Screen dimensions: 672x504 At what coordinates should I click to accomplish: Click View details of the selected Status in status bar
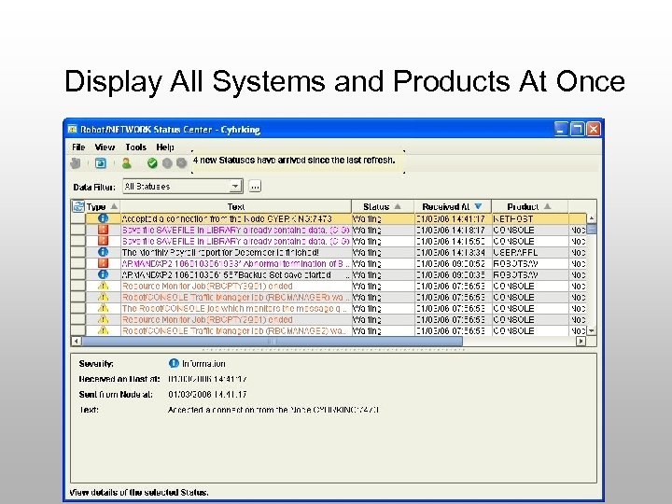(139, 492)
